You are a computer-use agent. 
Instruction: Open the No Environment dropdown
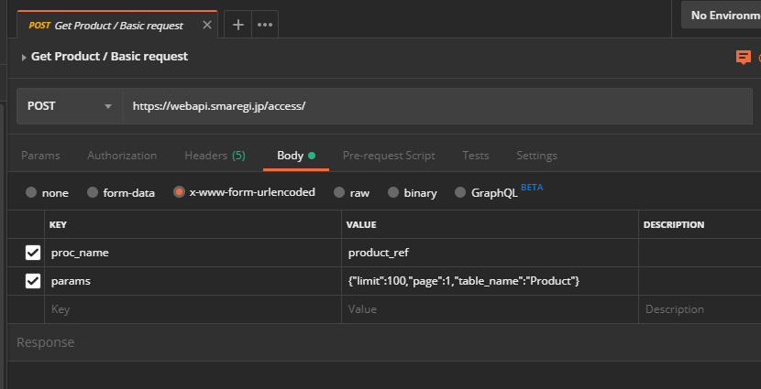tap(722, 15)
